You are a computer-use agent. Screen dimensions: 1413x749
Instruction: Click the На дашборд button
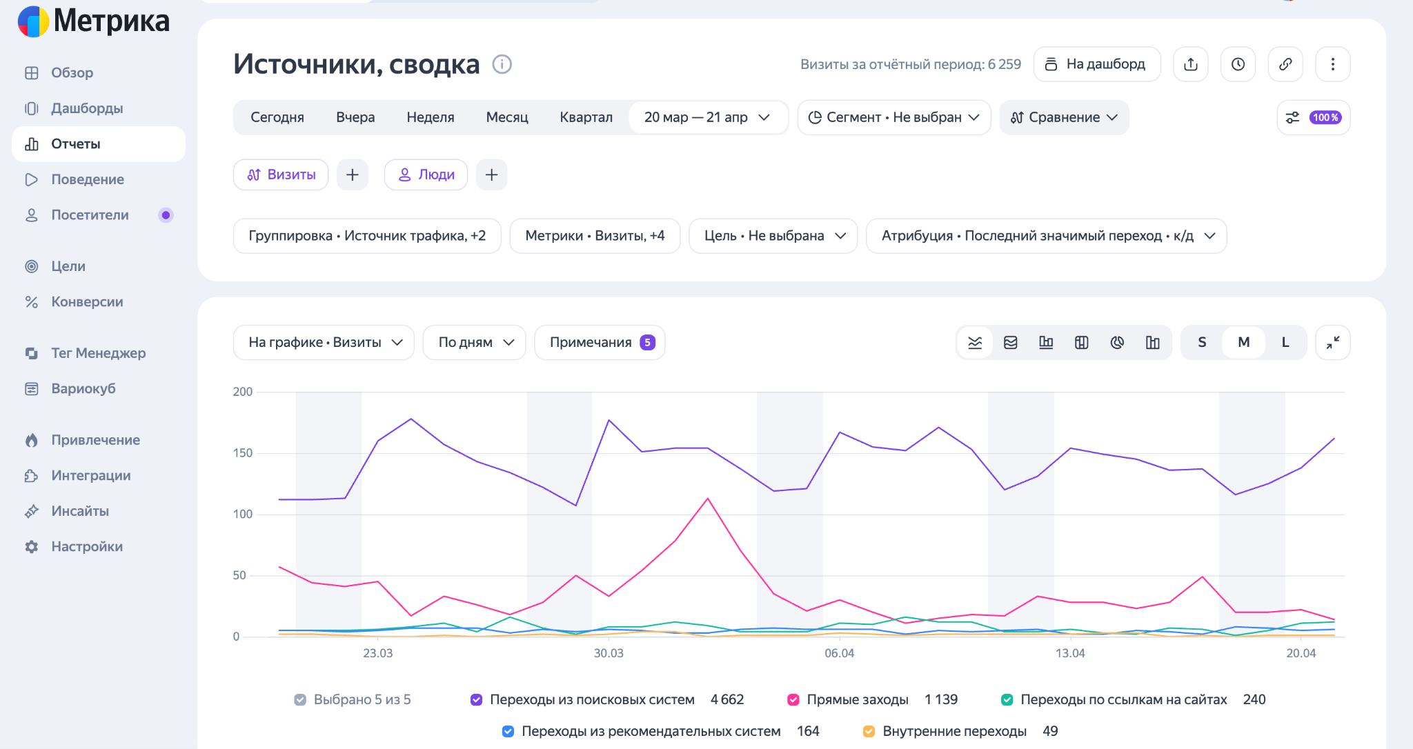1097,64
